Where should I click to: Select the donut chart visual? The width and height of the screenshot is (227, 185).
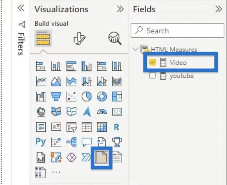pos(102,96)
